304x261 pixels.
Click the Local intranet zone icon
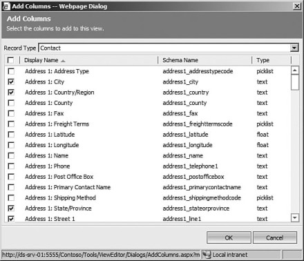pyautogui.click(x=207, y=255)
